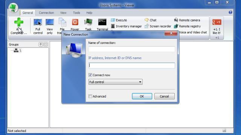Confirm with the OK button
The height and width of the screenshot is (135, 241).
(x=142, y=96)
